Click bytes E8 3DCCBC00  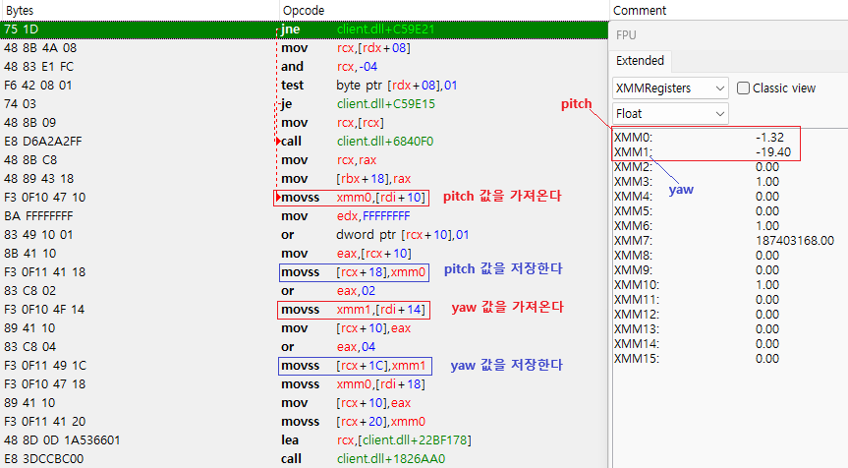tap(43, 459)
